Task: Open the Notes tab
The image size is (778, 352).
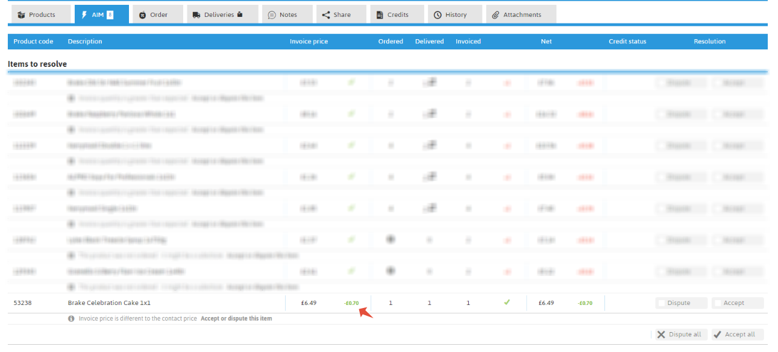Action: pos(287,14)
